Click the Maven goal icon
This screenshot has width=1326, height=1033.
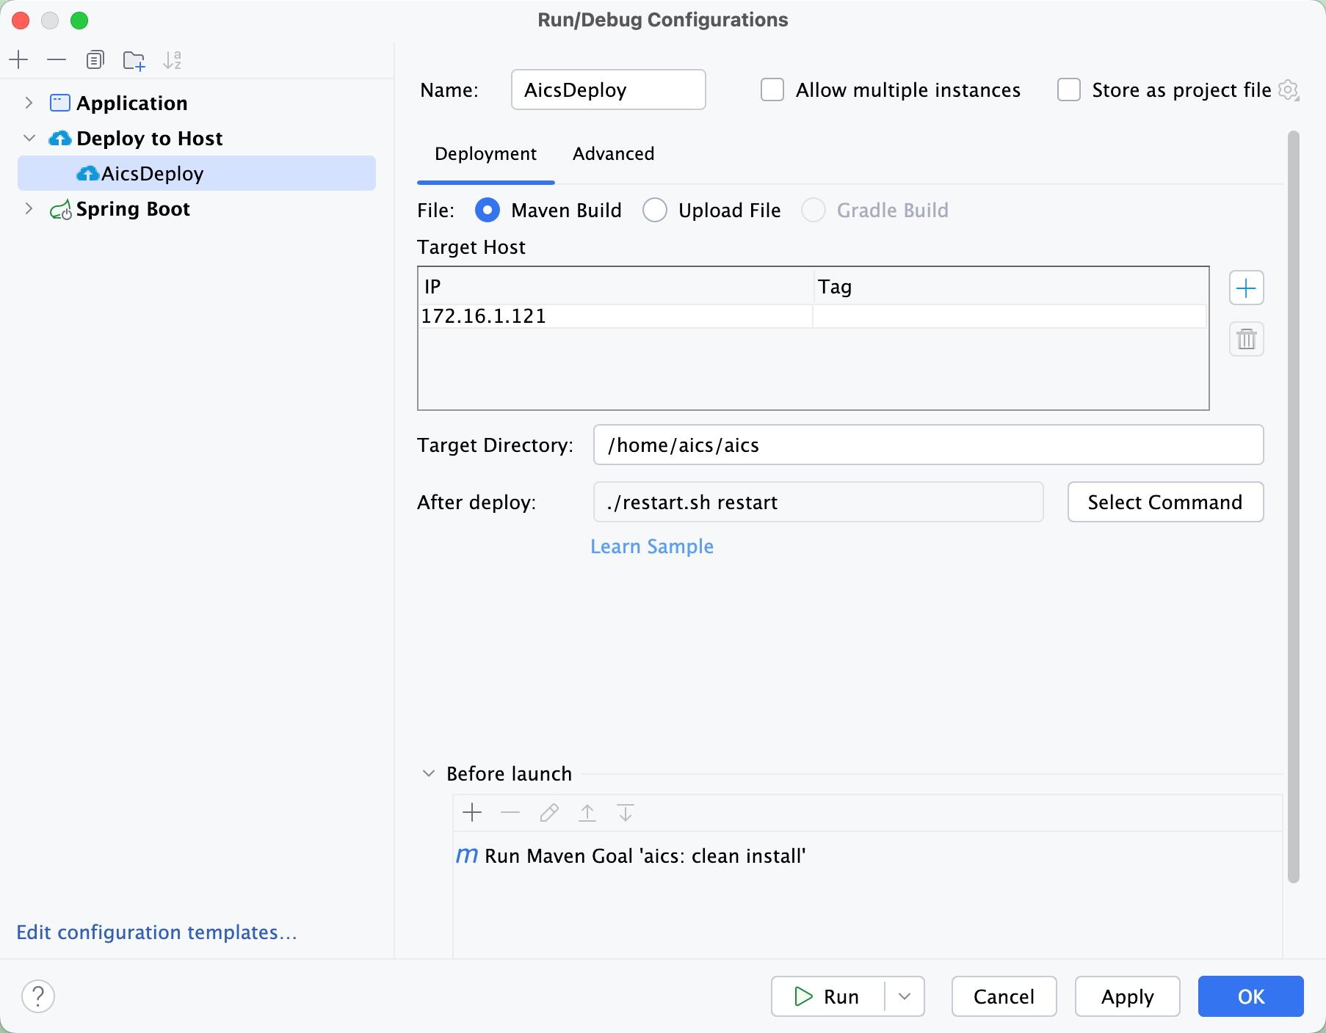tap(467, 855)
